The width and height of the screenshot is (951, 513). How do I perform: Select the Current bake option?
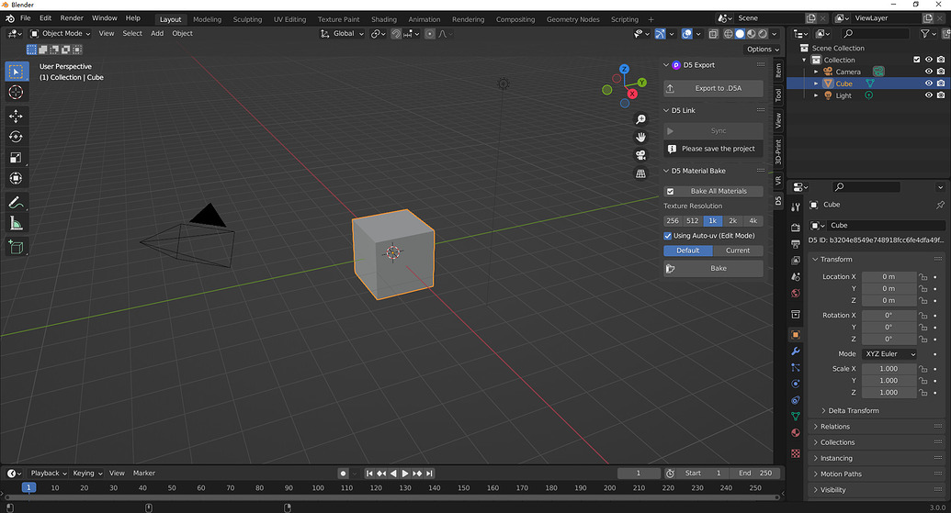pyautogui.click(x=738, y=251)
